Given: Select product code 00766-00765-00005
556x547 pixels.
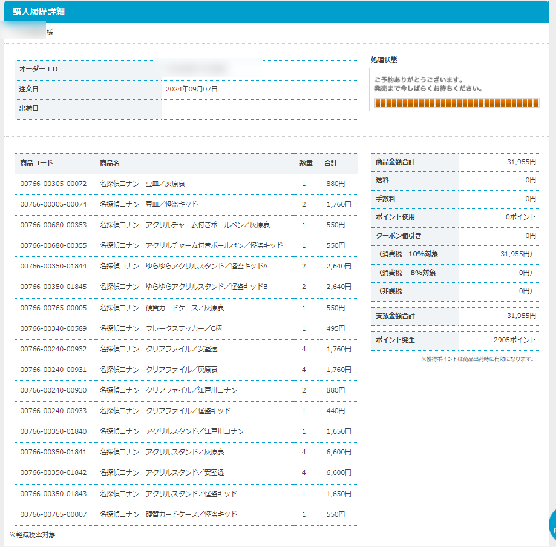Looking at the screenshot, I should 53,308.
